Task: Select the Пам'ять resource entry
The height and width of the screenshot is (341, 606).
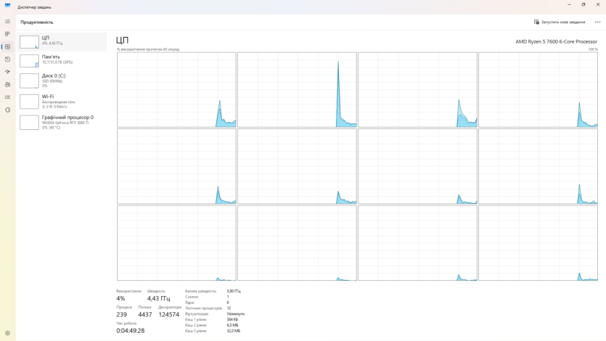Action: [62, 61]
